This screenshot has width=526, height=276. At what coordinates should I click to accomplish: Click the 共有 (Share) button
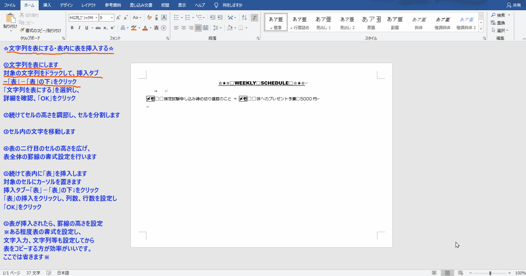tap(514, 5)
